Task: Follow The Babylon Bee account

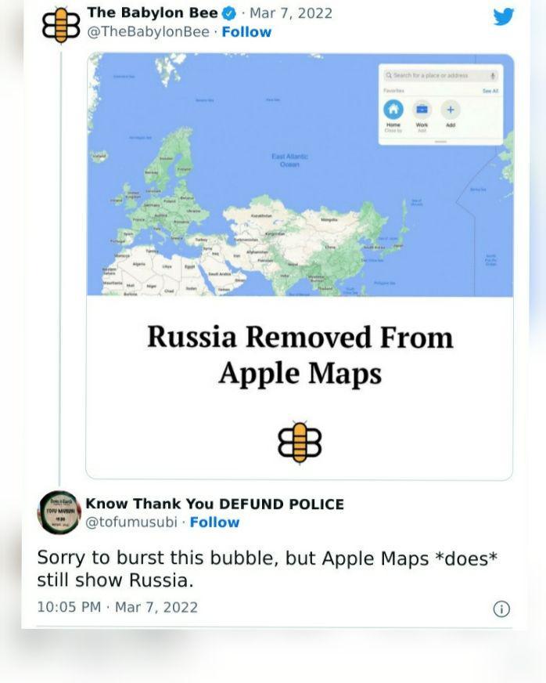Action: pyautogui.click(x=246, y=32)
